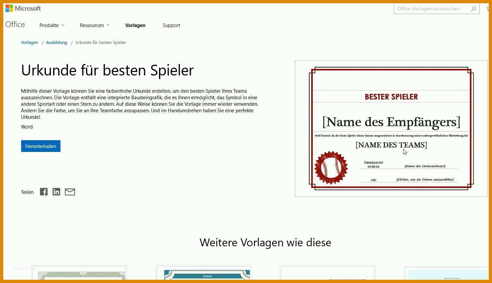The height and width of the screenshot is (283, 492).
Task: Expand the Produkte menu
Action: pyautogui.click(x=52, y=25)
